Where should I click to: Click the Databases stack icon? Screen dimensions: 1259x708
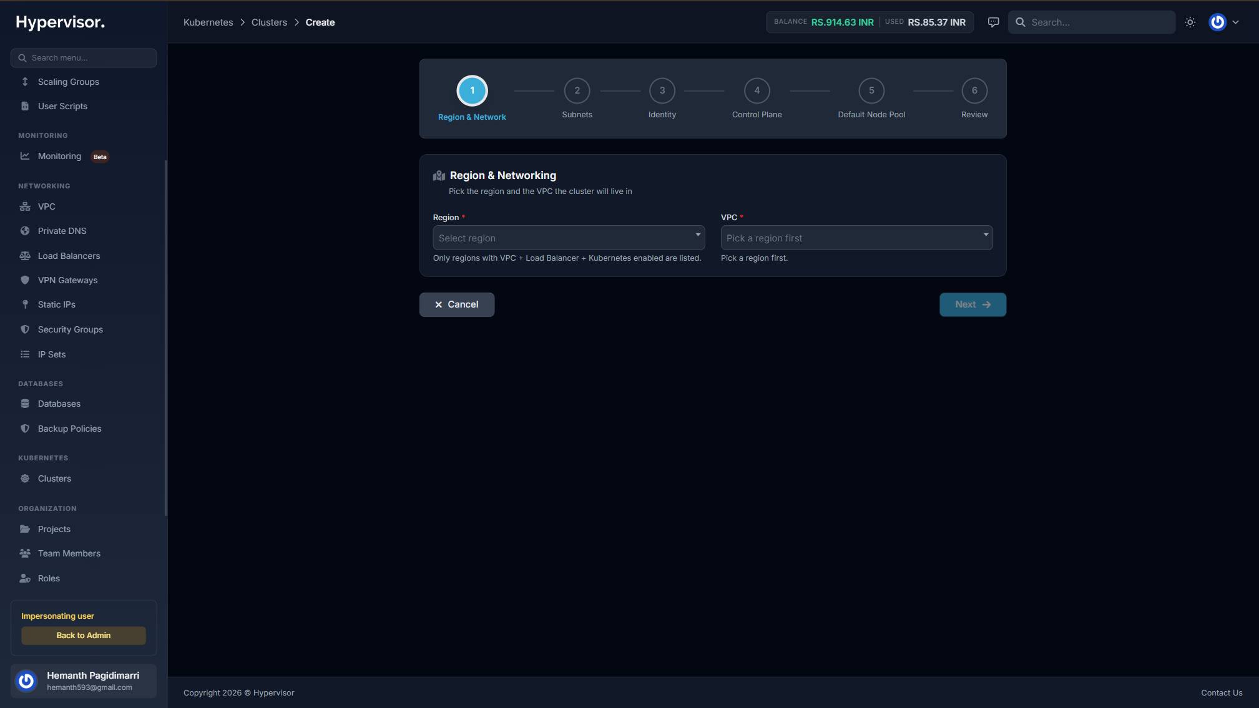(25, 404)
